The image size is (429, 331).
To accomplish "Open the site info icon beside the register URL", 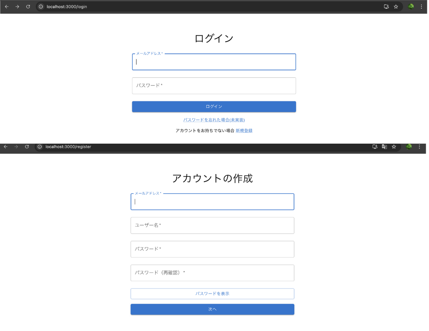I will (39, 147).
